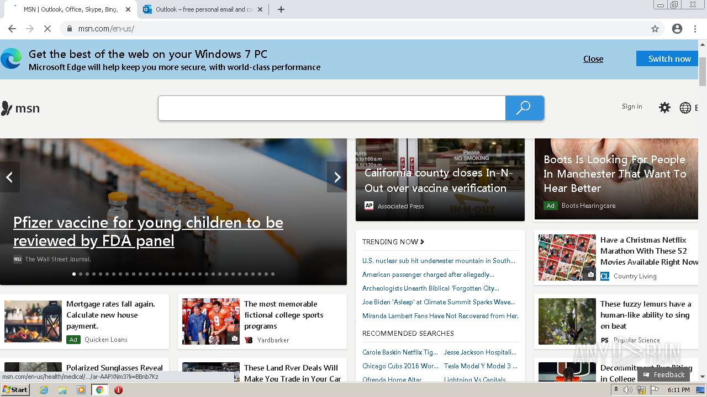707x397 pixels.
Task: Click the blue magnifier search button
Action: [x=524, y=108]
